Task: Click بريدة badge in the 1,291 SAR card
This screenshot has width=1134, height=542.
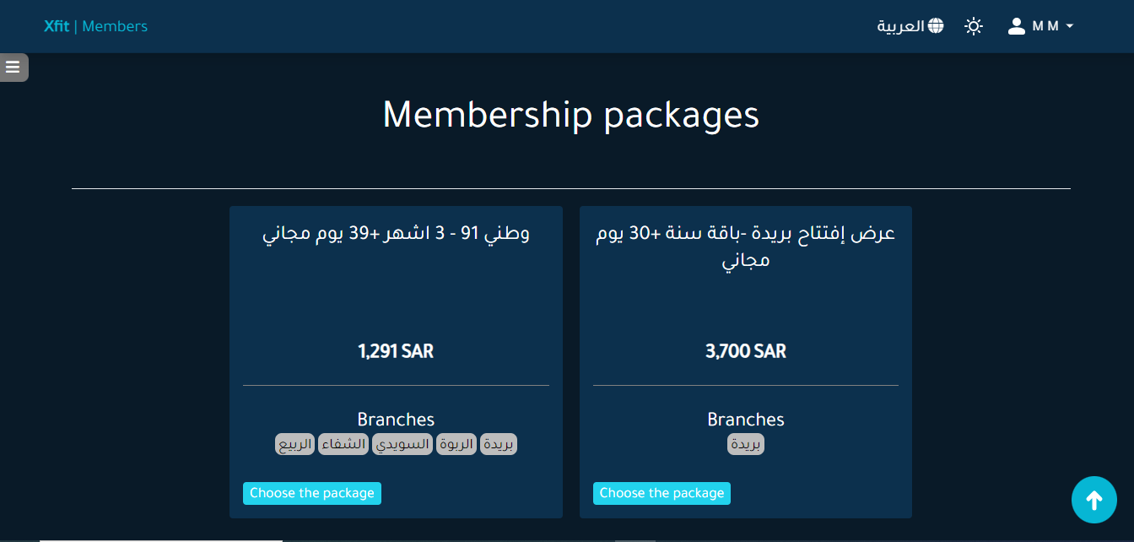Action: coord(499,444)
